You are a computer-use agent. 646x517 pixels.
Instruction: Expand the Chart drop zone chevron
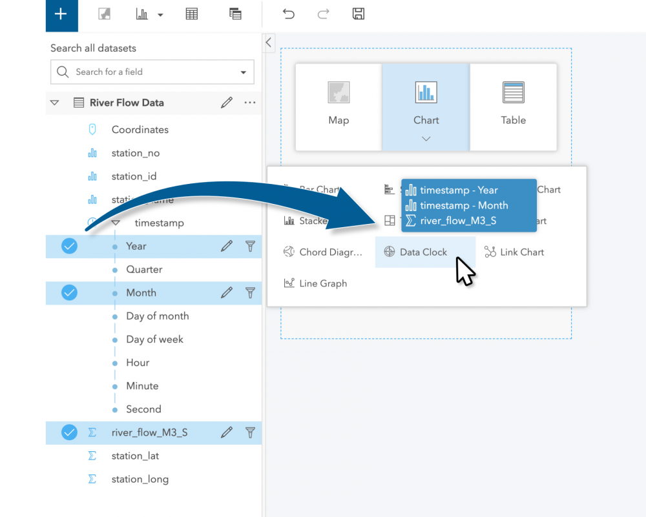(426, 139)
